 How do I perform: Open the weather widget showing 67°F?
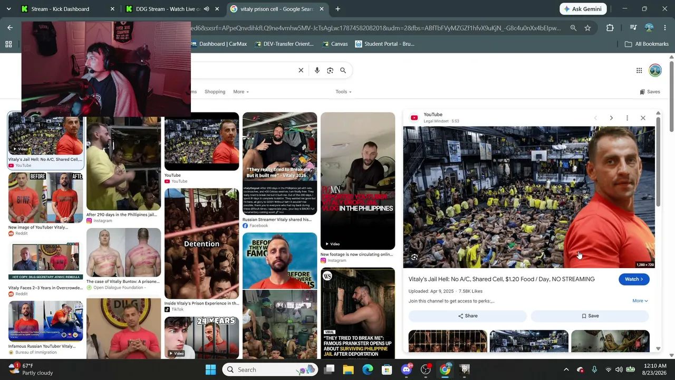(x=32, y=369)
